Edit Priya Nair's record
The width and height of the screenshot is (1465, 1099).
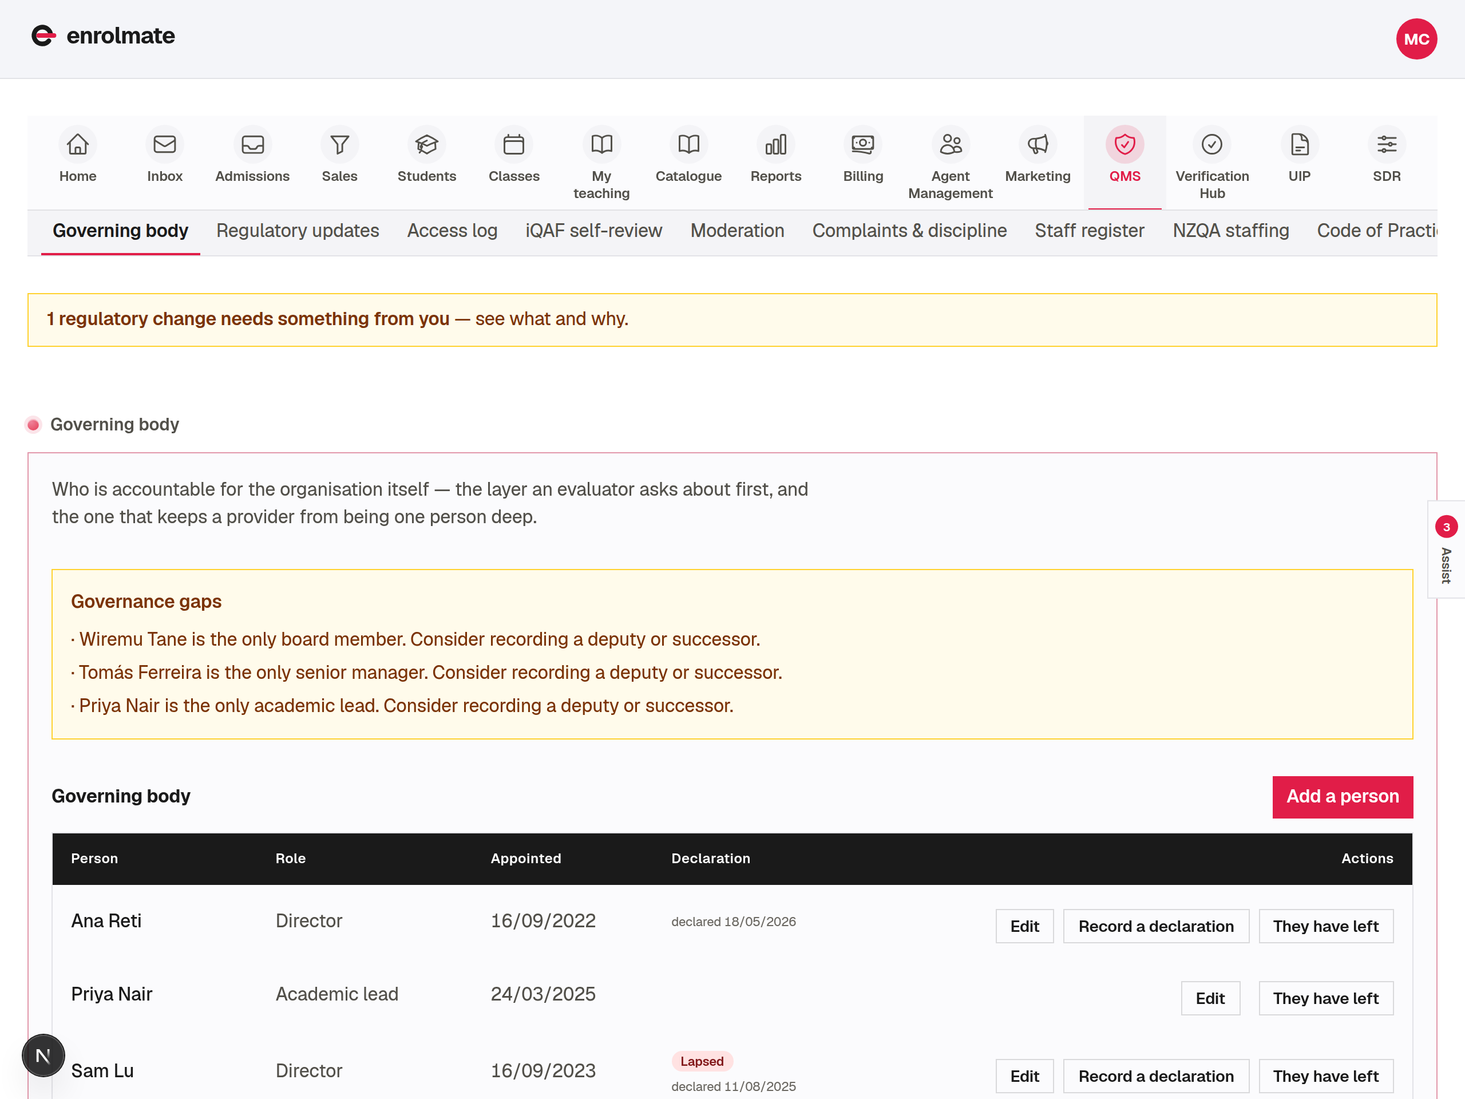tap(1210, 998)
